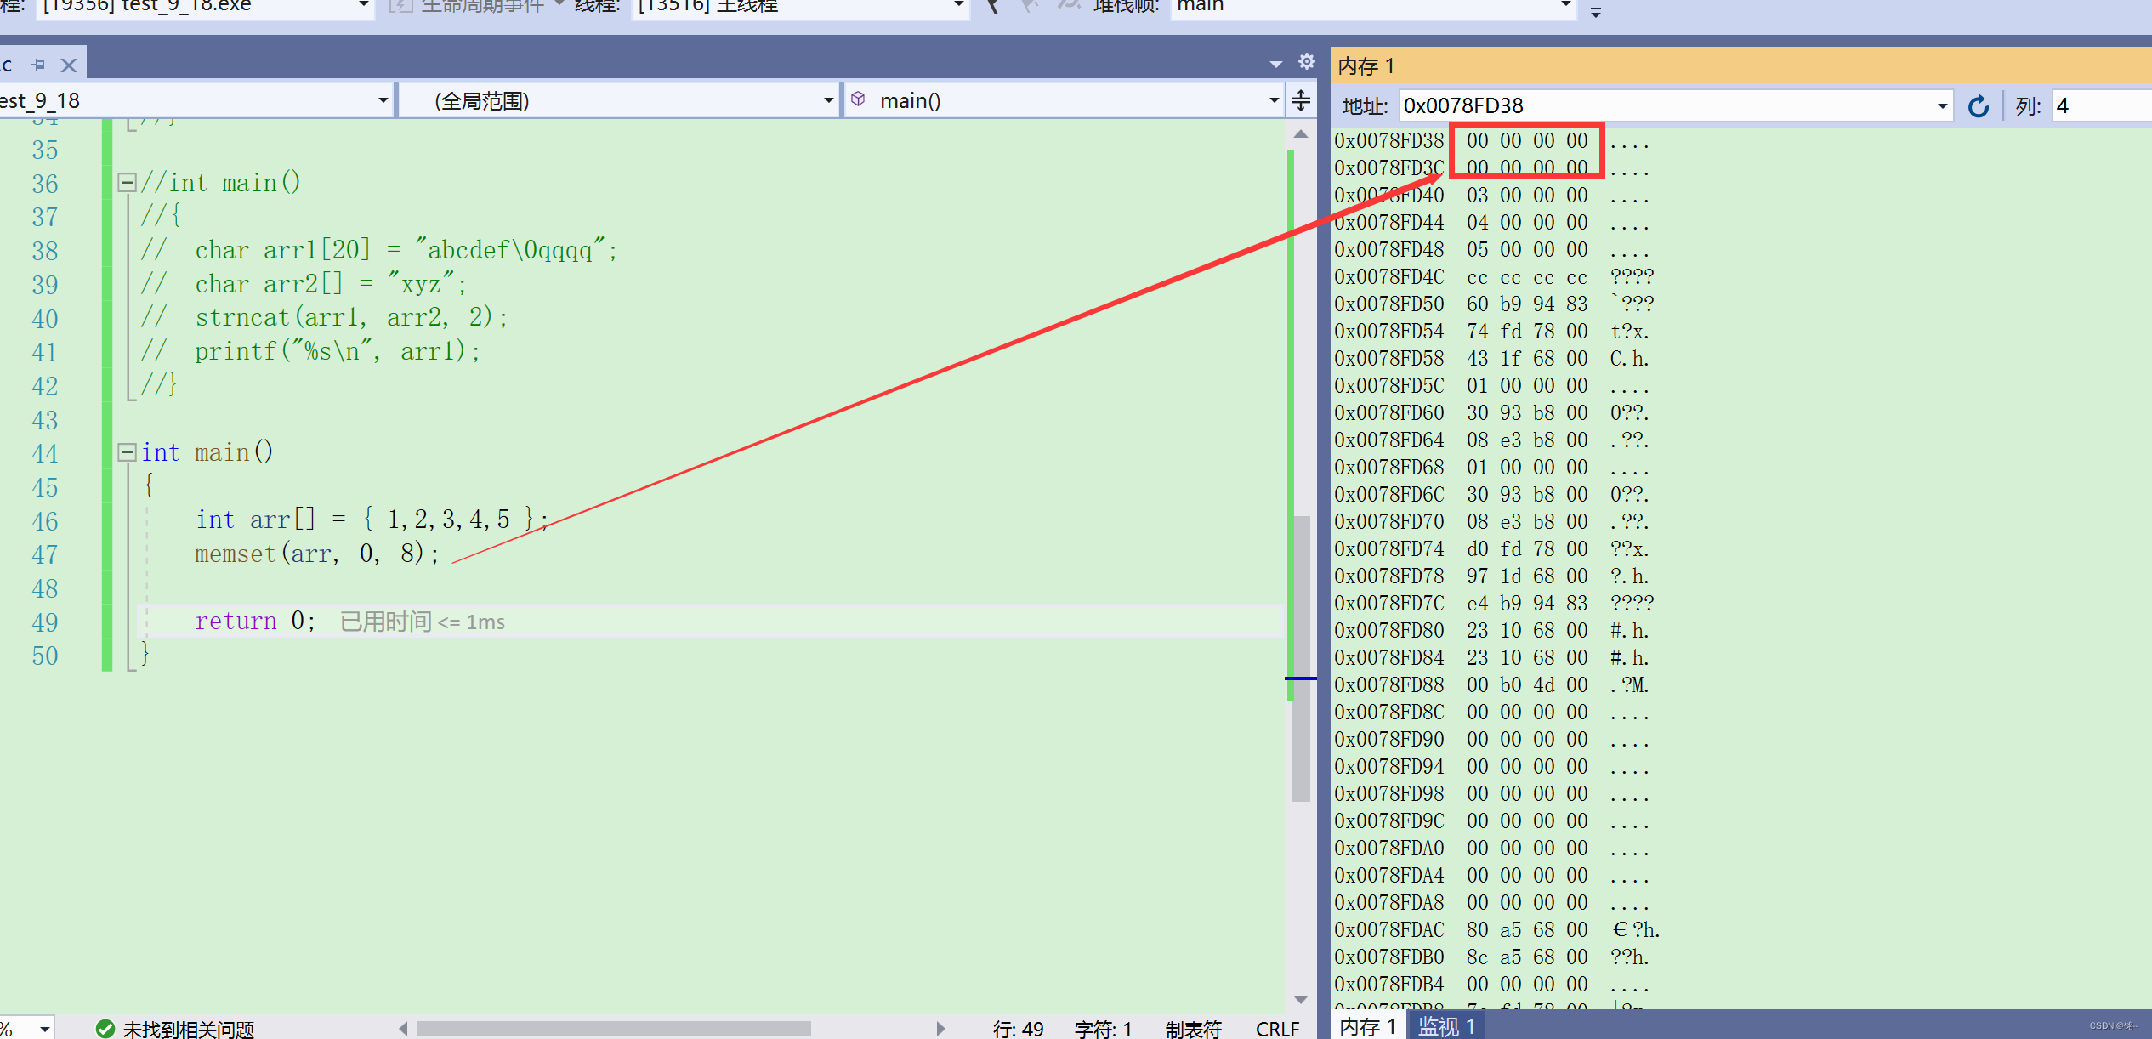Image resolution: width=2152 pixels, height=1039 pixels.
Task: Click the 内存 1 panel title
Action: pyautogui.click(x=1366, y=66)
